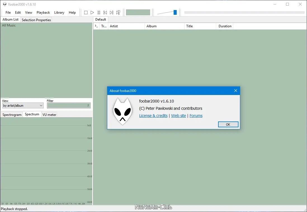Sort by the Artist column header
The width and height of the screenshot is (307, 212).
pyautogui.click(x=126, y=26)
